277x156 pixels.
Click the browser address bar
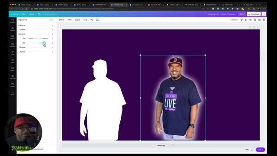[x=116, y=9]
